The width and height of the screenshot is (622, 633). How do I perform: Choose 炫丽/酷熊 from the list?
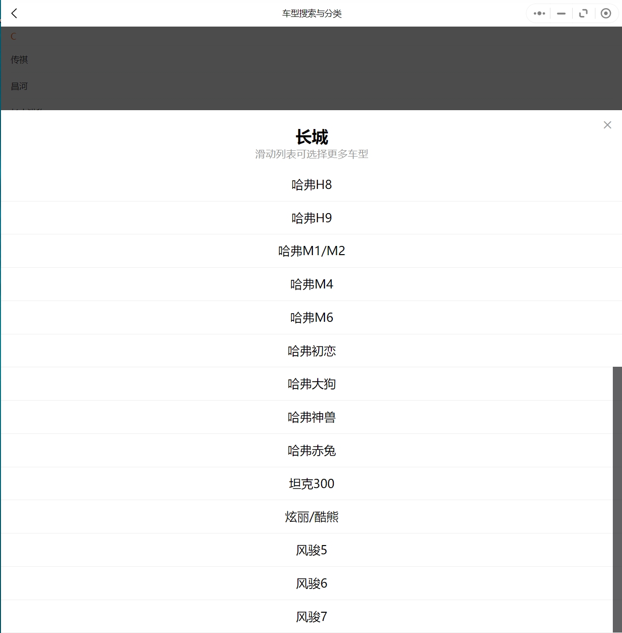(x=311, y=517)
